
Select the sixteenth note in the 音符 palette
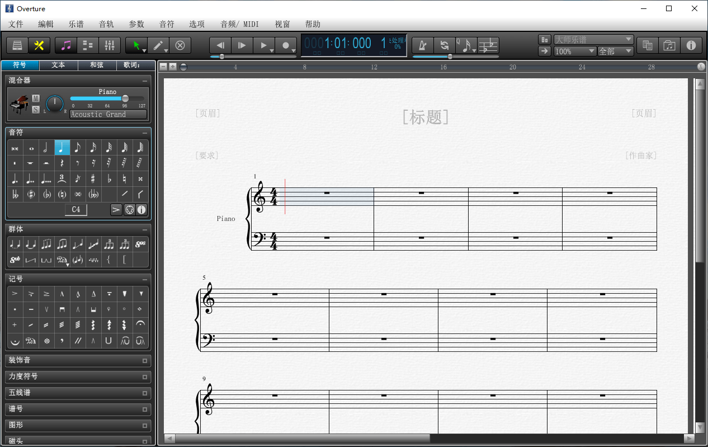[x=93, y=148]
